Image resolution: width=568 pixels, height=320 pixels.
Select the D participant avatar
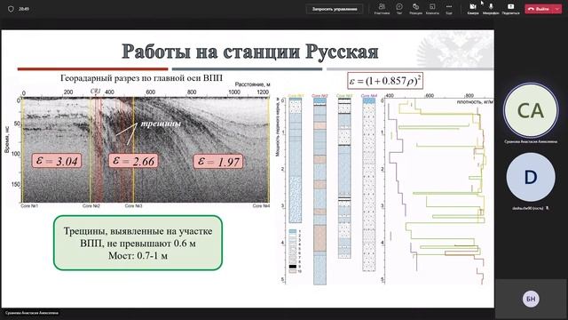(531, 177)
